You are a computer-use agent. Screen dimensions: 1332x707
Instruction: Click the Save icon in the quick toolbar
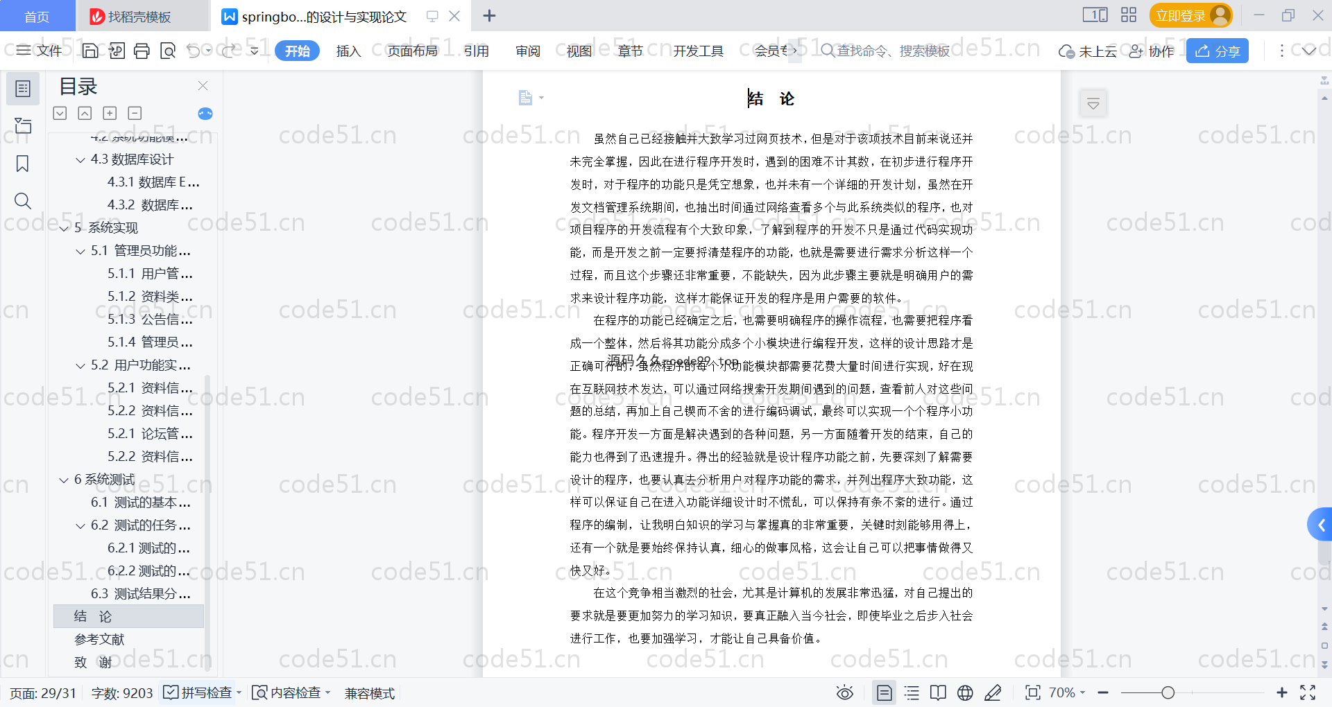coord(90,51)
